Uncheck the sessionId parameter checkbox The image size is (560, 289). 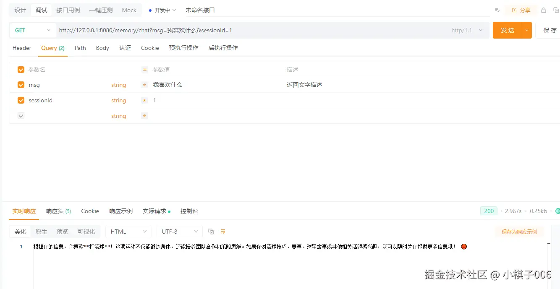21,100
